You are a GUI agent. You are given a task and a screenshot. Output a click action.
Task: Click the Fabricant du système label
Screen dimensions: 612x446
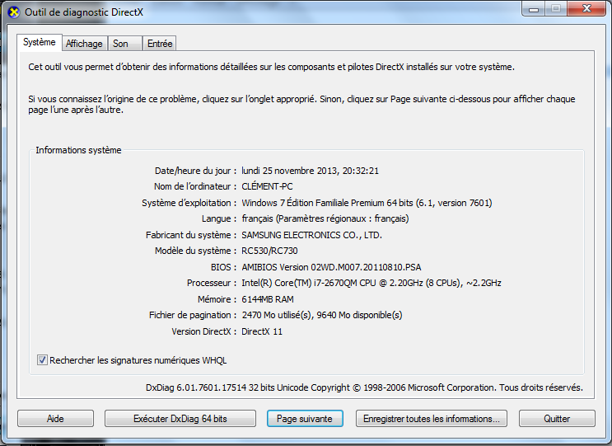coord(191,235)
